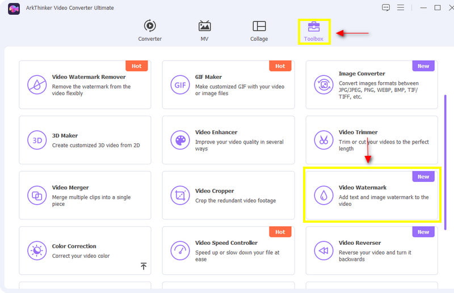454x293 pixels.
Task: Click 'Create customized 3D video from 2D'
Action: (96, 145)
